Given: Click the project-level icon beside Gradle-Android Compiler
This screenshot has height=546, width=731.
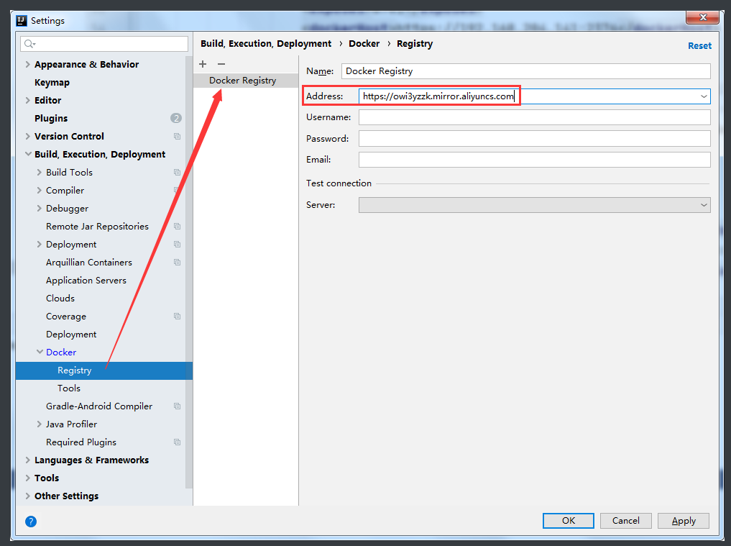Looking at the screenshot, I should [177, 406].
